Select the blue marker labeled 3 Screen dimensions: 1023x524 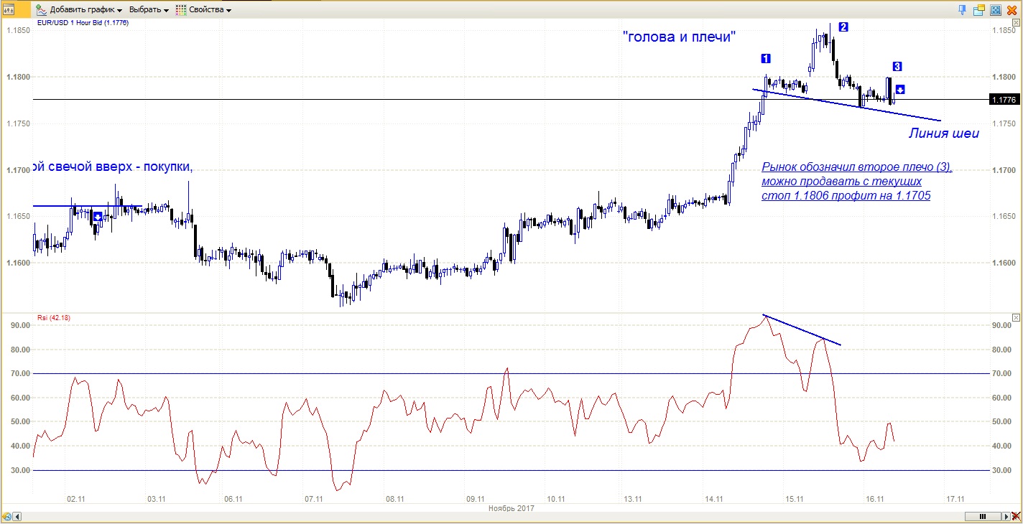(x=897, y=67)
